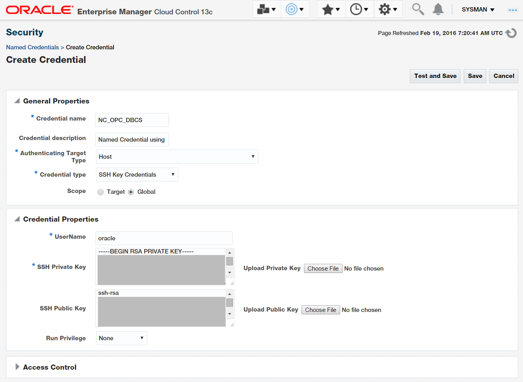The image size is (523, 382).
Task: Click the search magnifier icon
Action: (x=418, y=9)
